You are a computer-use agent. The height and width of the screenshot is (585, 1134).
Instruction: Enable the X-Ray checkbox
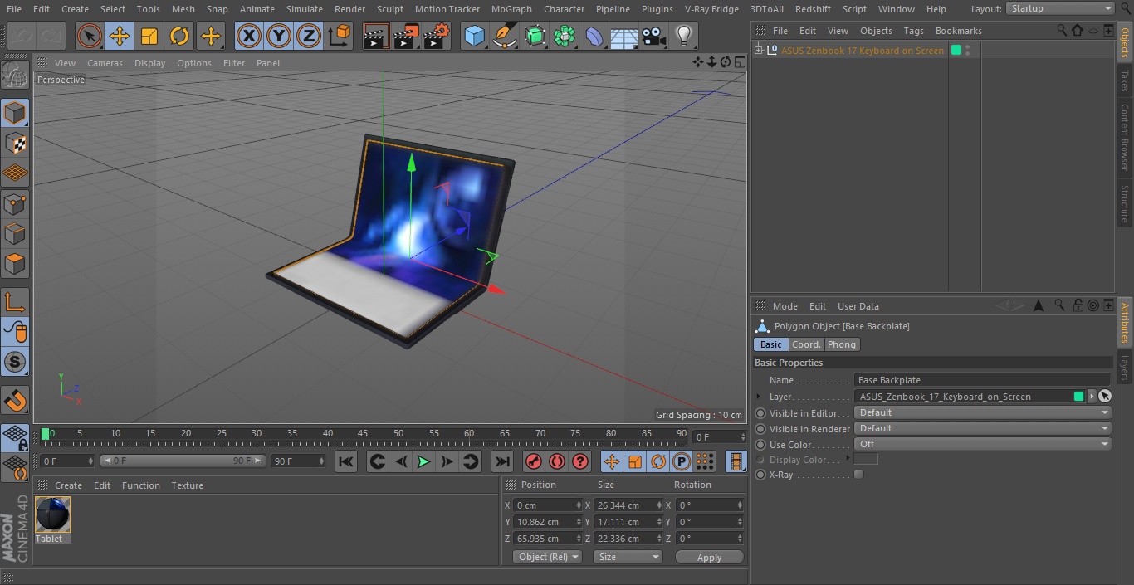[858, 475]
